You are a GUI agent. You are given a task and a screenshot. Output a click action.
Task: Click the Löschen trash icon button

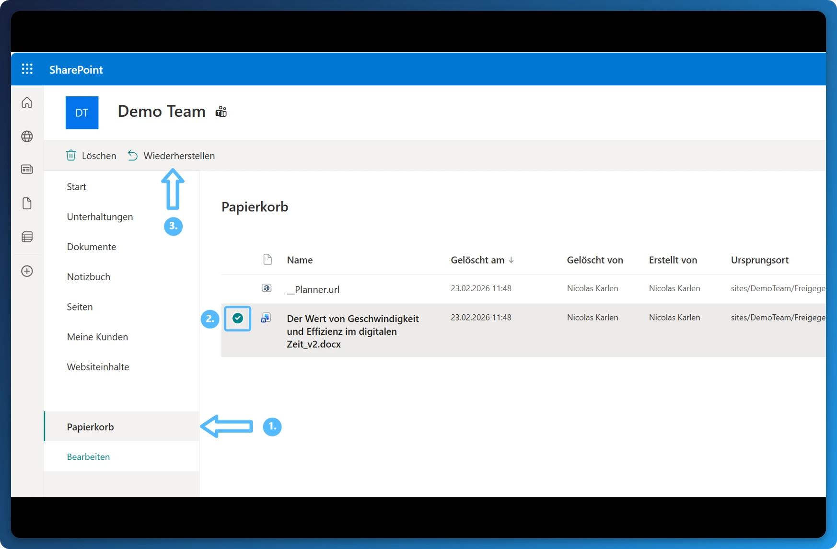(91, 156)
